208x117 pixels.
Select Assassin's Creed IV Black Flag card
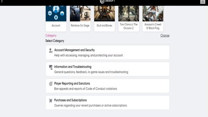153,19
